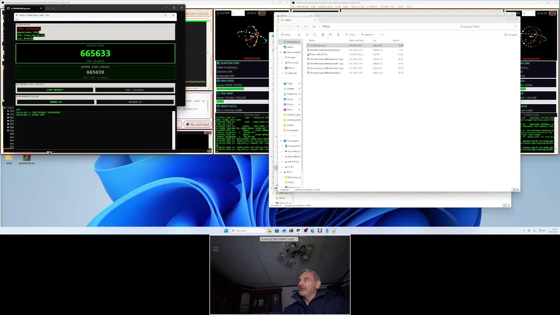Toggle the ACKTRIX checkbox
This screenshot has width=560, height=315.
(218, 13)
